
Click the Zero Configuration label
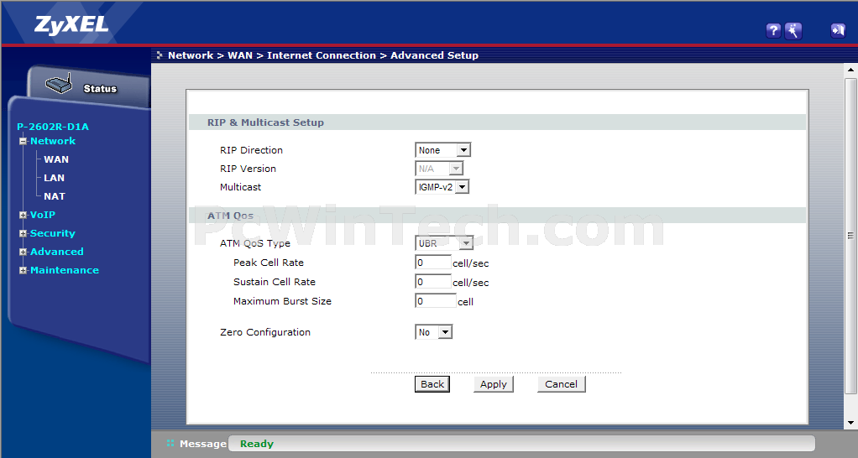coord(264,331)
